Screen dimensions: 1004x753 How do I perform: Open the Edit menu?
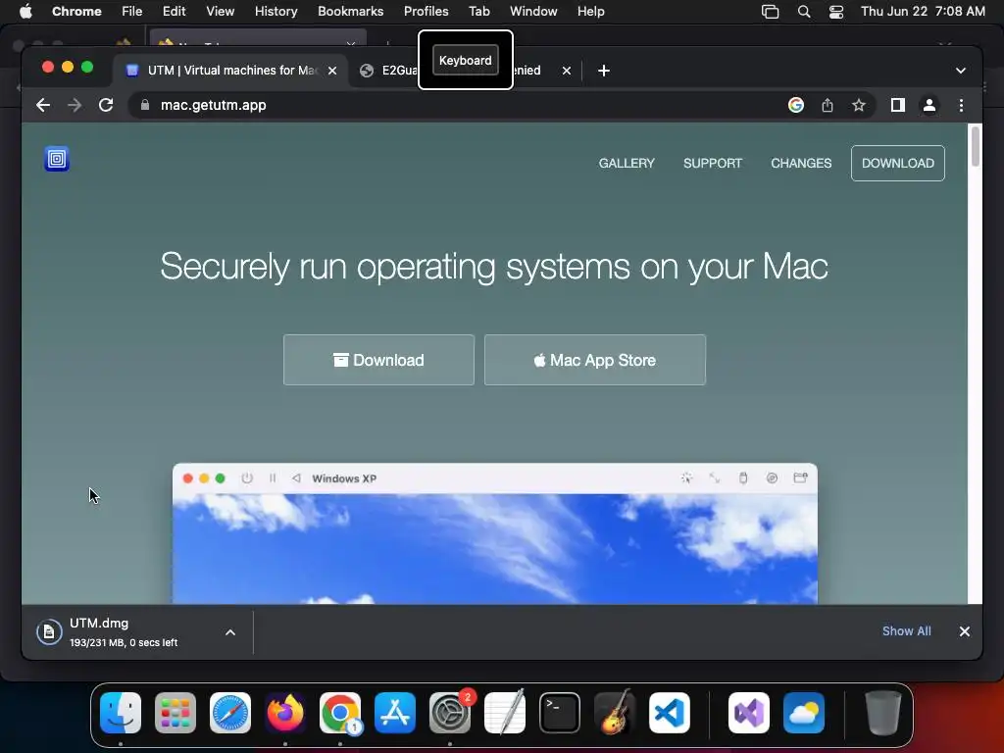point(174,11)
